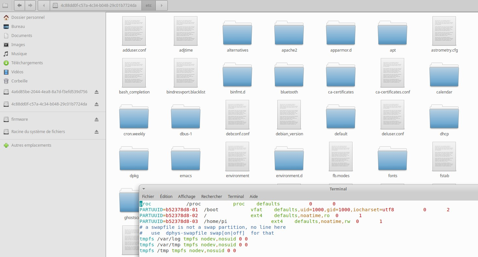Select the cron.weekly folder icon
The height and width of the screenshot is (257, 478).
[x=134, y=116]
